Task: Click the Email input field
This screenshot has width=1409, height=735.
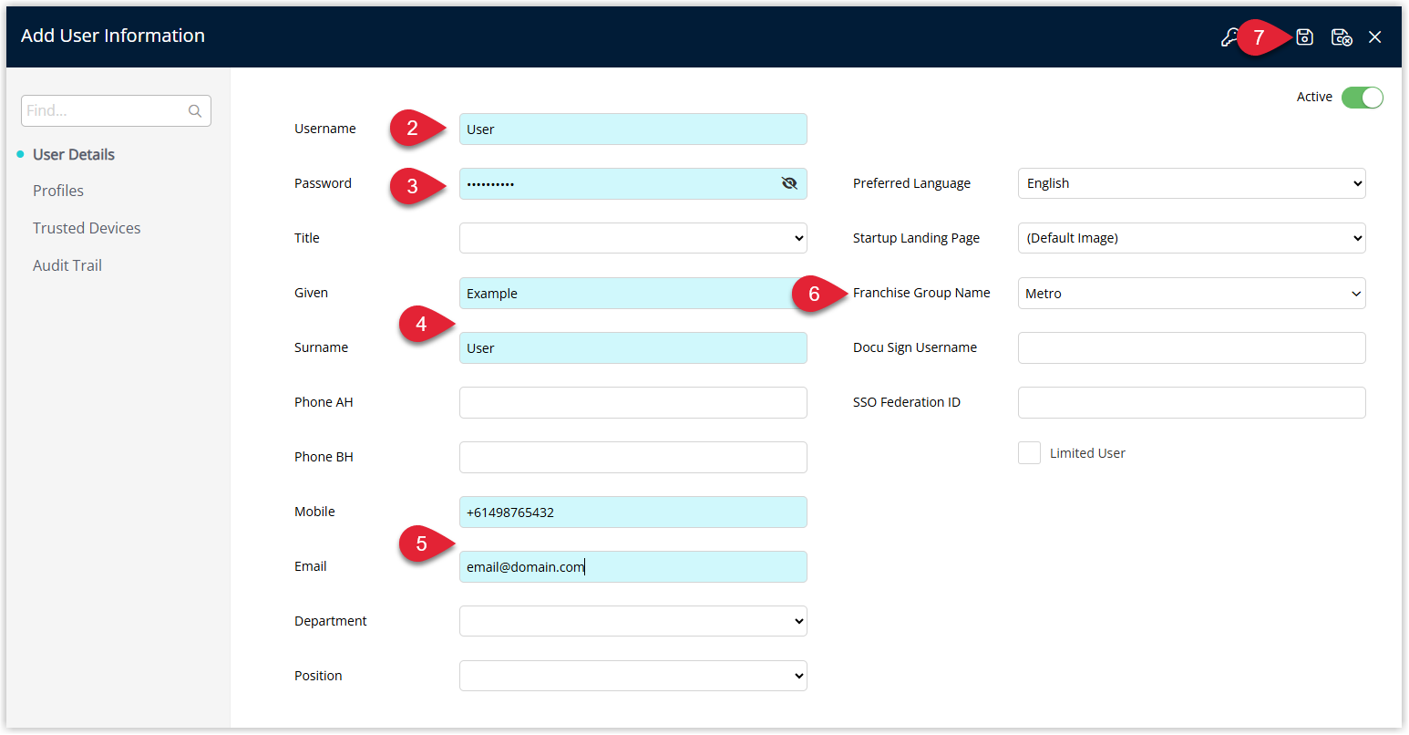Action: (x=633, y=566)
